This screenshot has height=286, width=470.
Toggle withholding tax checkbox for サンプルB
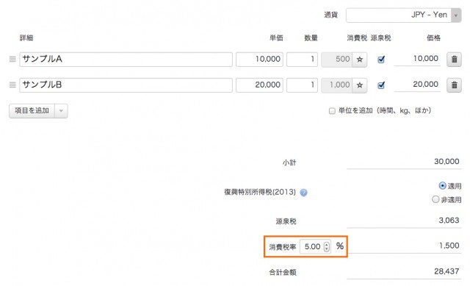[381, 85]
